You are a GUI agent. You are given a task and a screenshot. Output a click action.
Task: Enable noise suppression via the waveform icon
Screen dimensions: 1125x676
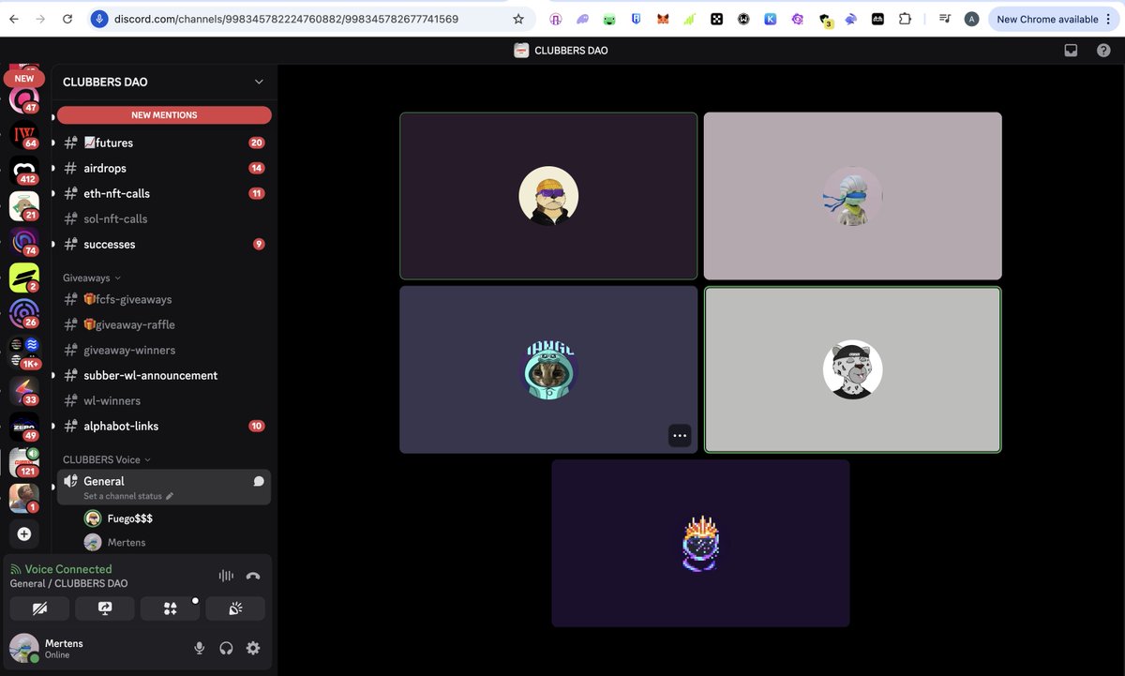225,575
